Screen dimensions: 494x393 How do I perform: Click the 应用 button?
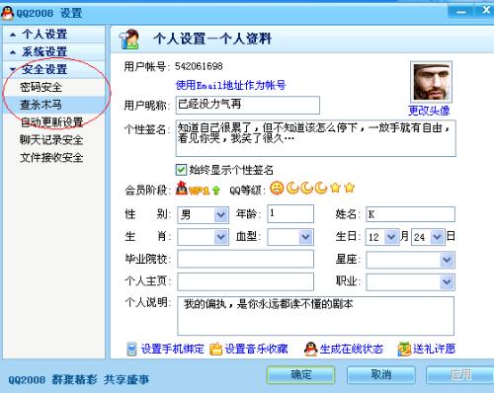coord(460,375)
